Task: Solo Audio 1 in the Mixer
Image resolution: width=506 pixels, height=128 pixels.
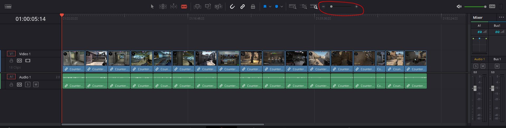Action: tap(476, 66)
